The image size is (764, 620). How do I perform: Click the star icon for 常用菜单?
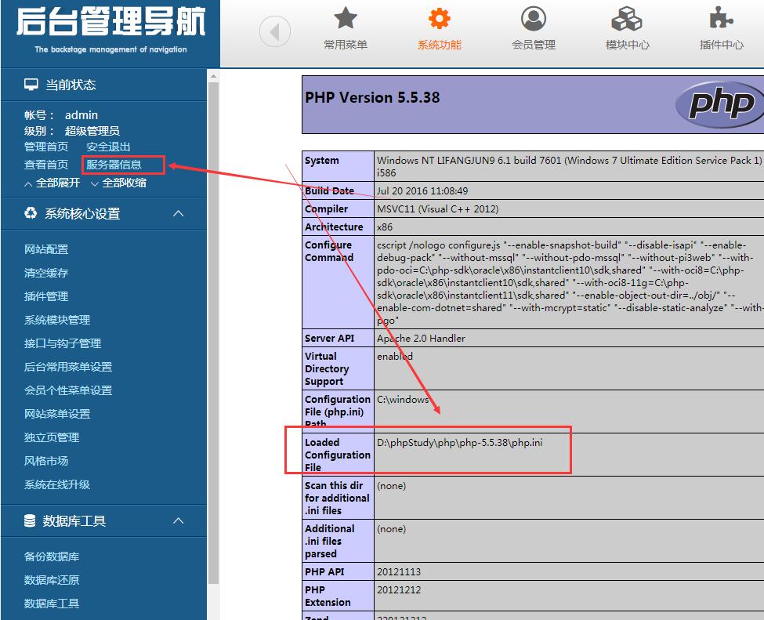pyautogui.click(x=346, y=18)
